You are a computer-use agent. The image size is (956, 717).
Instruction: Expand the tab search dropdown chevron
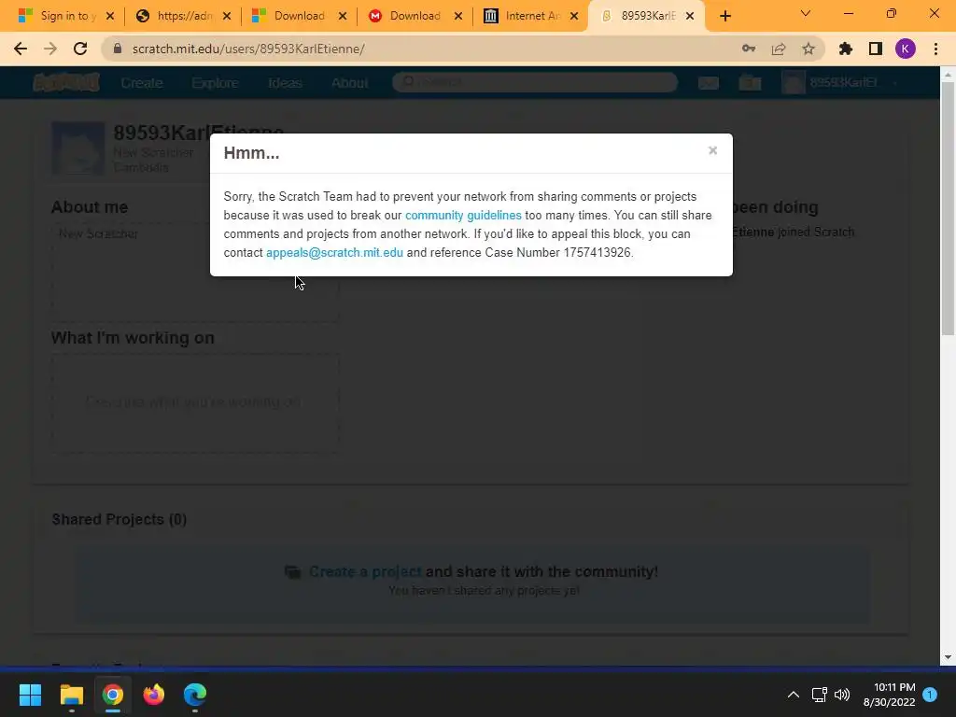pos(806,14)
